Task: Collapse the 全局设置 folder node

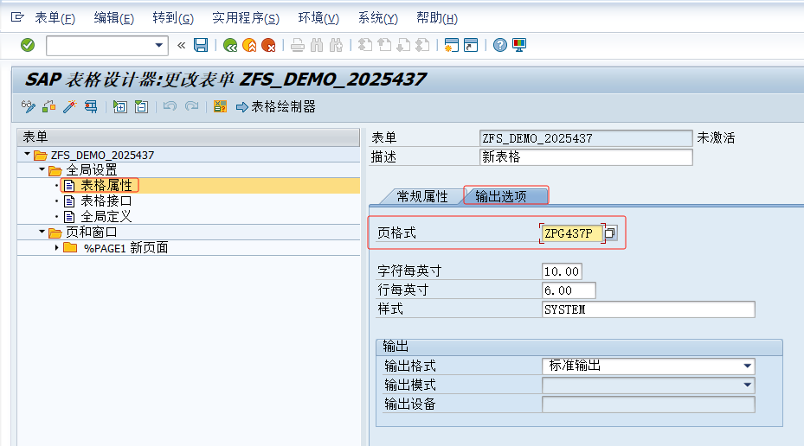Action: point(42,169)
